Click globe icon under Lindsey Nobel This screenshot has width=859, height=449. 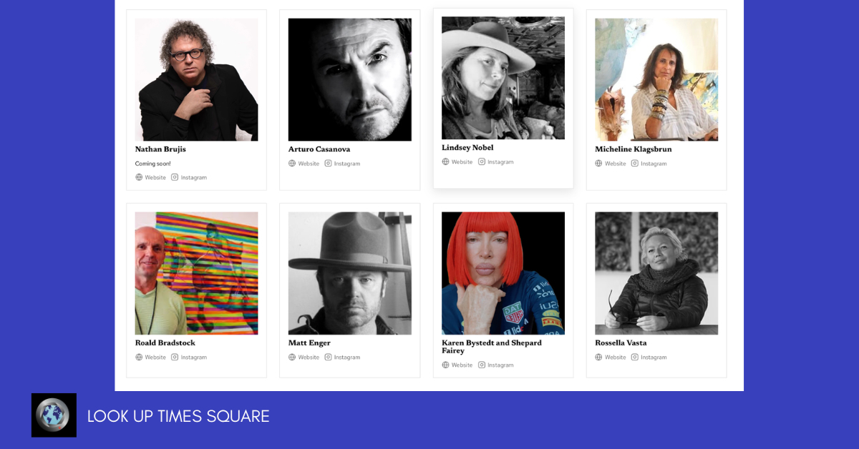point(445,162)
